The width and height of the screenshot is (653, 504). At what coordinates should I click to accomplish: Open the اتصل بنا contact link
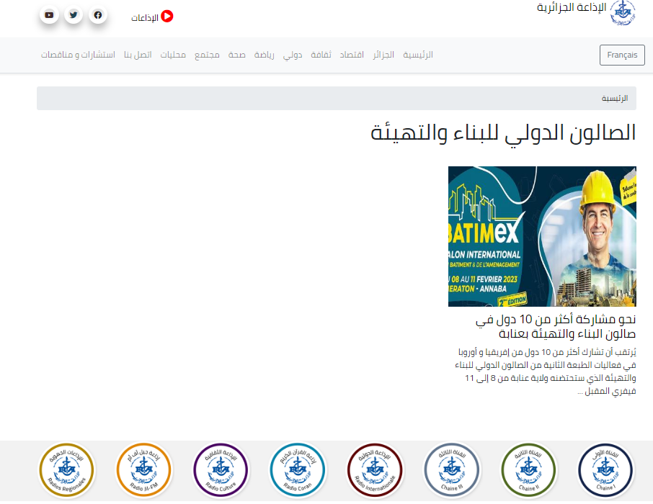coord(138,55)
